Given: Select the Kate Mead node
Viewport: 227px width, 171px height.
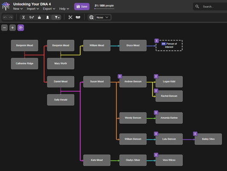Looking at the screenshot, I should (x=97, y=160).
